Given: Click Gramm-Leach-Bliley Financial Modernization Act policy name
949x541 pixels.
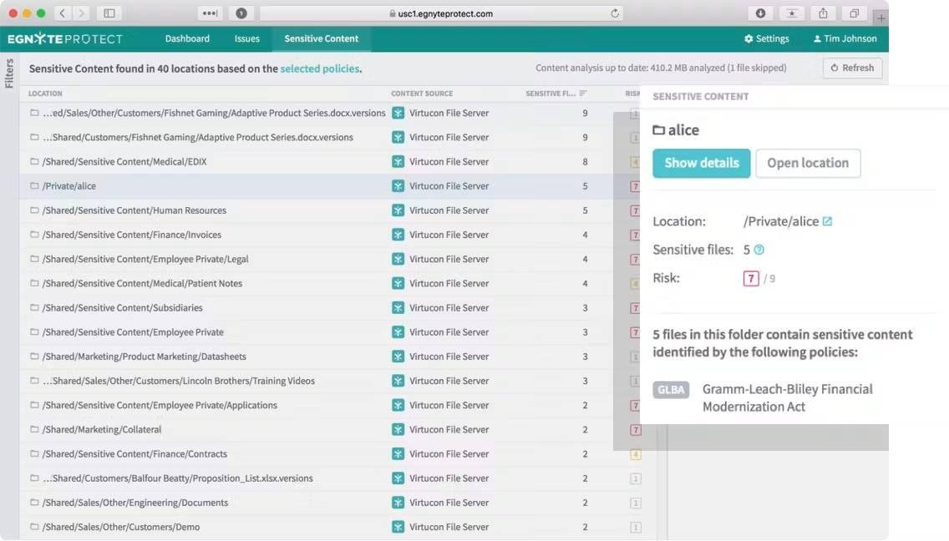Looking at the screenshot, I should (x=788, y=397).
